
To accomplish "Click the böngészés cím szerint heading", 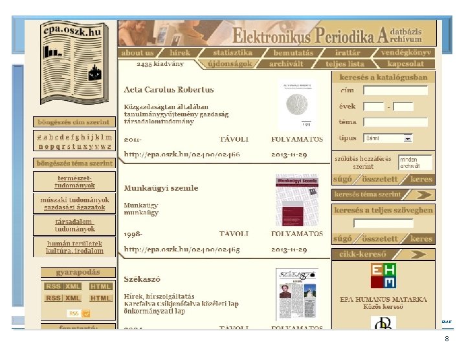I will click(x=74, y=122).
